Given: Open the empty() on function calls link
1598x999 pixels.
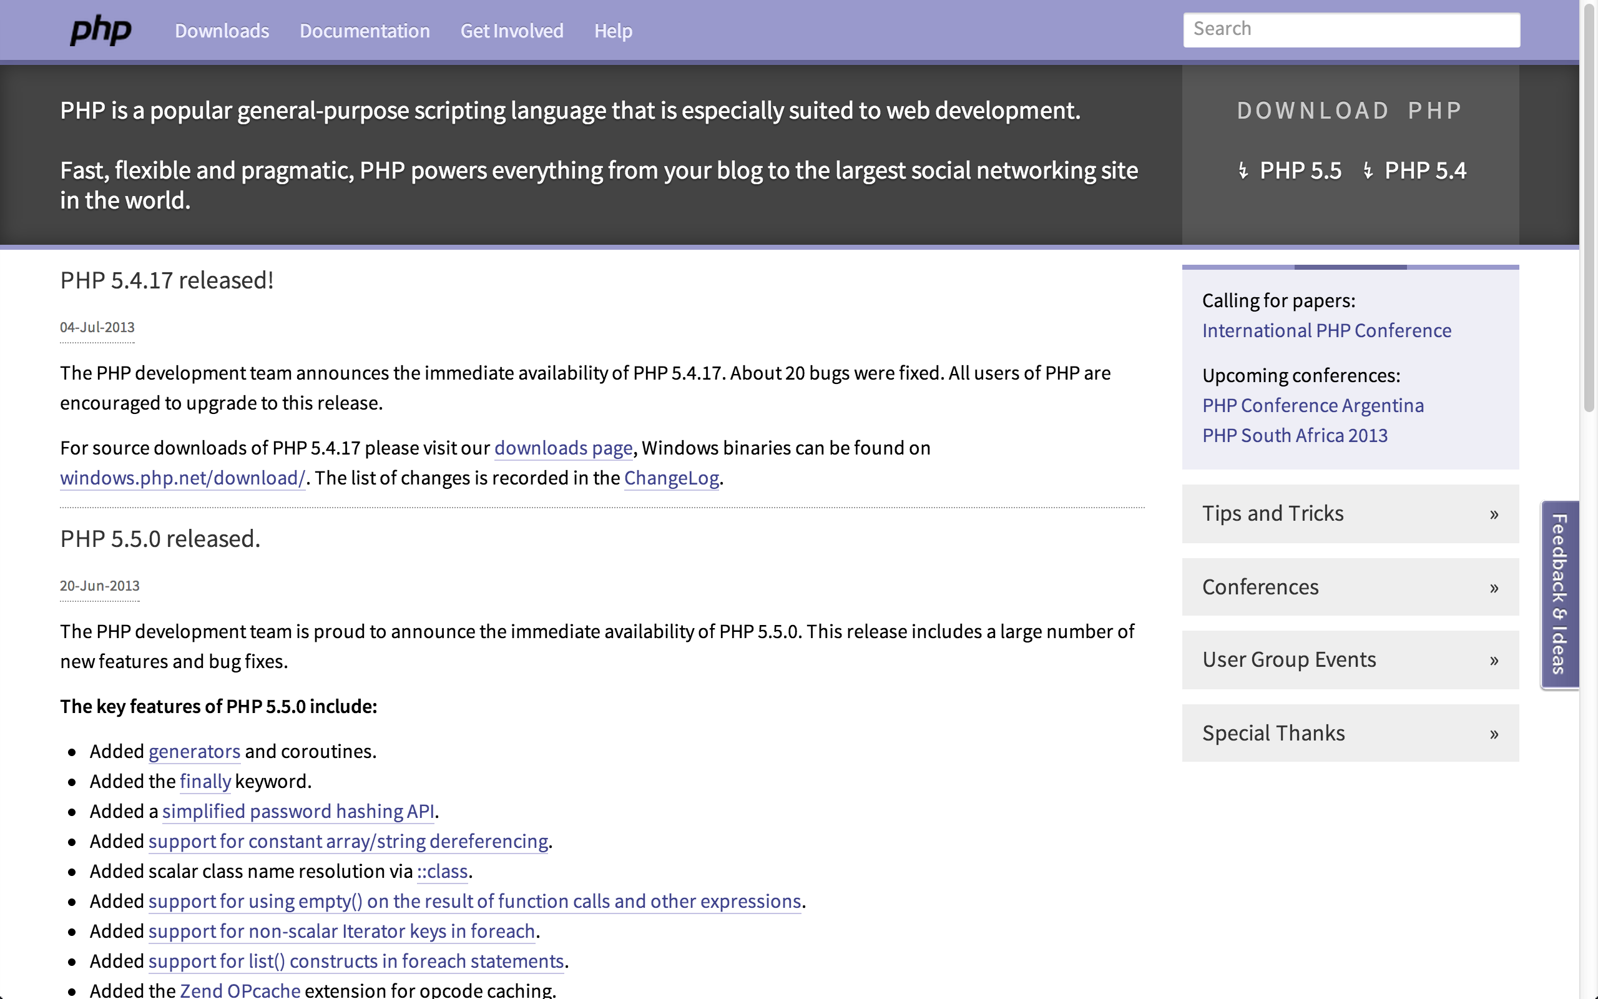Looking at the screenshot, I should coord(475,901).
